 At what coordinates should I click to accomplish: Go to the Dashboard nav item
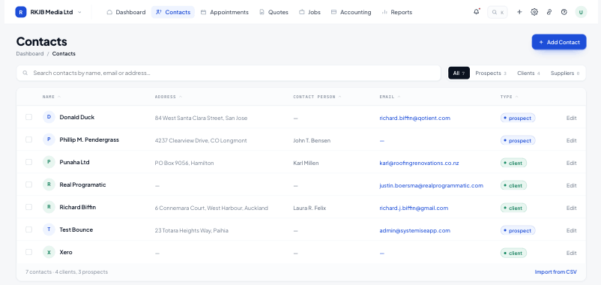click(126, 12)
